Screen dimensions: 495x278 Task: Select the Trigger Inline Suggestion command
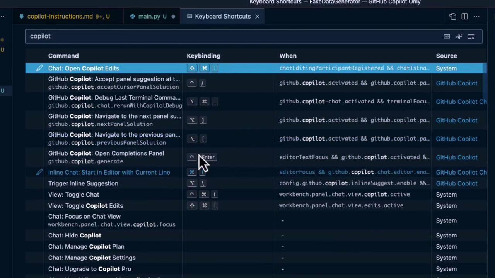[x=83, y=183]
